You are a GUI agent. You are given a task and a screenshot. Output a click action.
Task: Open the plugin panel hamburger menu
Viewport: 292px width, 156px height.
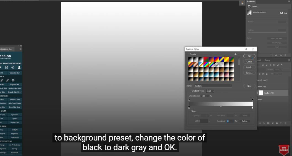click(20, 49)
